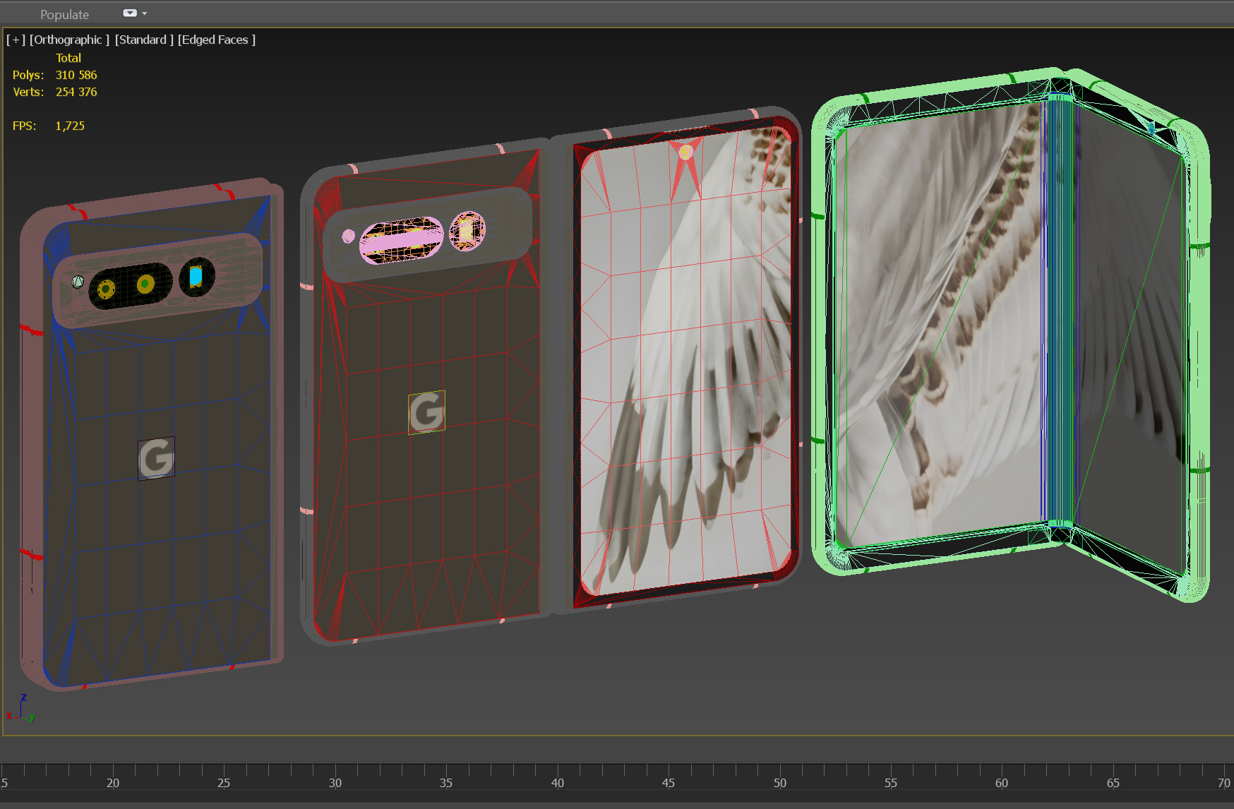
Task: Click the "Polys:" statistics label
Action: click(28, 75)
